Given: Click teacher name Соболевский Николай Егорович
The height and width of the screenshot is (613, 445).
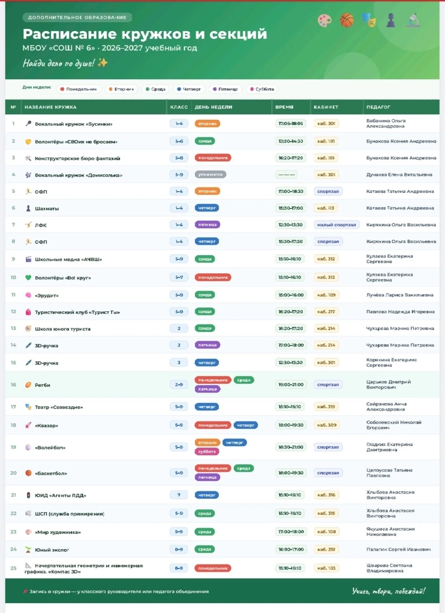Looking at the screenshot, I should [x=393, y=425].
